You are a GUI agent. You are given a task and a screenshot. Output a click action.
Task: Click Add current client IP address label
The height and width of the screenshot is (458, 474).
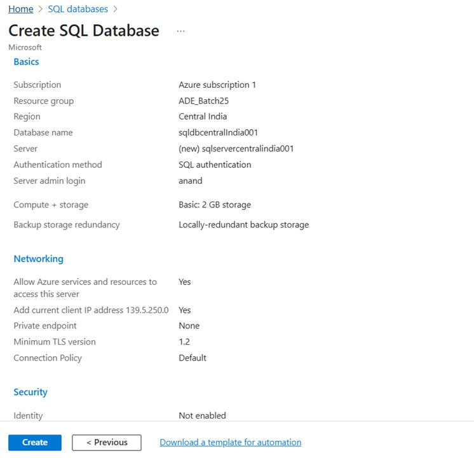tap(91, 310)
